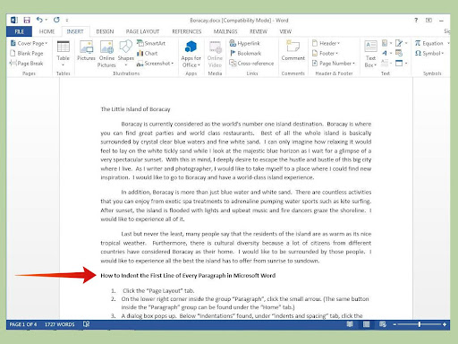Add a new Comment
The image size is (458, 344).
click(293, 51)
